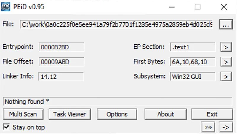Click the Exit button

click(212, 114)
